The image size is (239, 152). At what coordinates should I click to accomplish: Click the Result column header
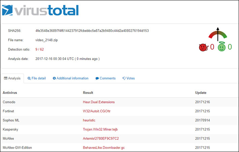[88, 92]
